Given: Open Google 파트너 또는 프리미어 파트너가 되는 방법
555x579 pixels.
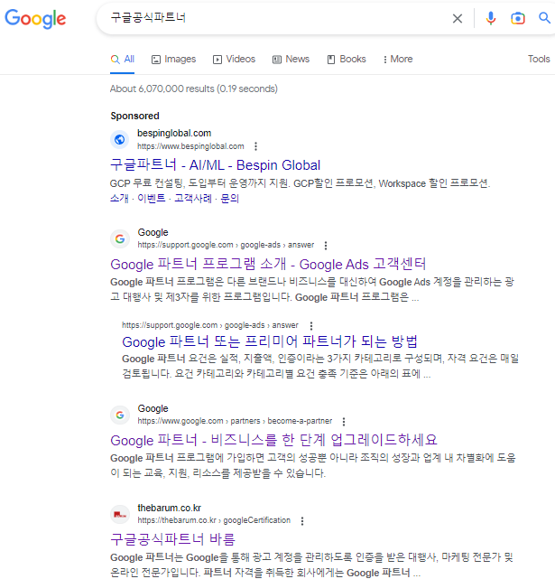Looking at the screenshot, I should 270,341.
